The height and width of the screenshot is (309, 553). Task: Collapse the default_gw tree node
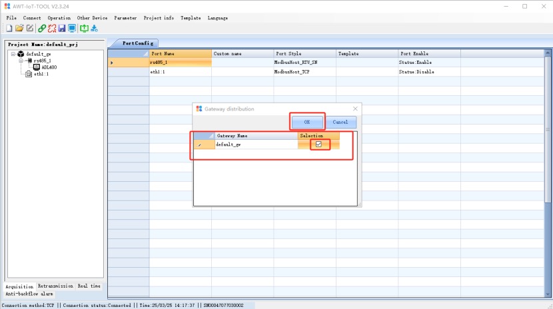pyautogui.click(x=13, y=54)
